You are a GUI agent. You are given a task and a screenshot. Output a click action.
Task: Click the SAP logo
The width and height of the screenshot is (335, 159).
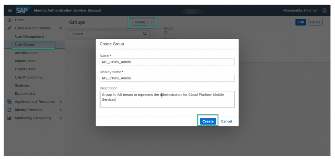23,10
